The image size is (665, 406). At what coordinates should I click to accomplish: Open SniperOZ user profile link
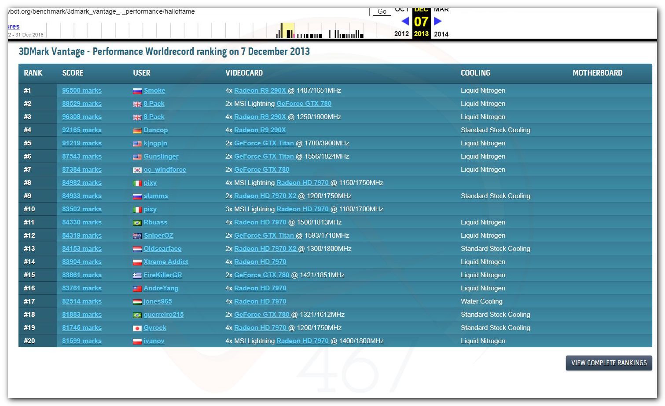tap(159, 236)
